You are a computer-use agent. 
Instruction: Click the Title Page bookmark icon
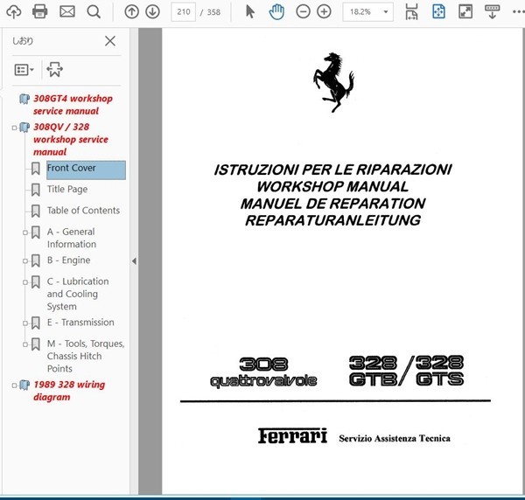(36, 190)
